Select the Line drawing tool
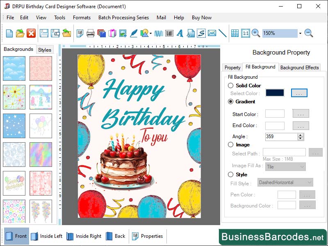Viewport: 328px width, 246px height. pyautogui.click(x=223, y=34)
